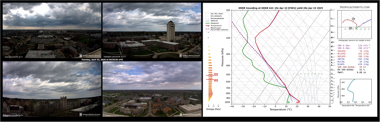Select the 'MLCAPE' value row

(x=353, y=54)
